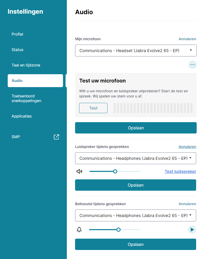Cancel microphone changes with Annuleren
The width and height of the screenshot is (200, 259).
click(x=187, y=39)
